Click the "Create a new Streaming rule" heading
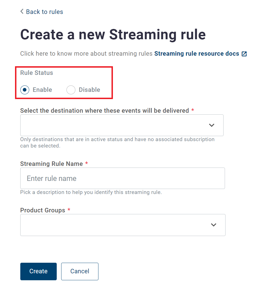 pyautogui.click(x=113, y=35)
